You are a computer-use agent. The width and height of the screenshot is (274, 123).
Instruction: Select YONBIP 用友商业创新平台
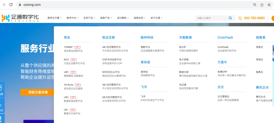coord(73,49)
